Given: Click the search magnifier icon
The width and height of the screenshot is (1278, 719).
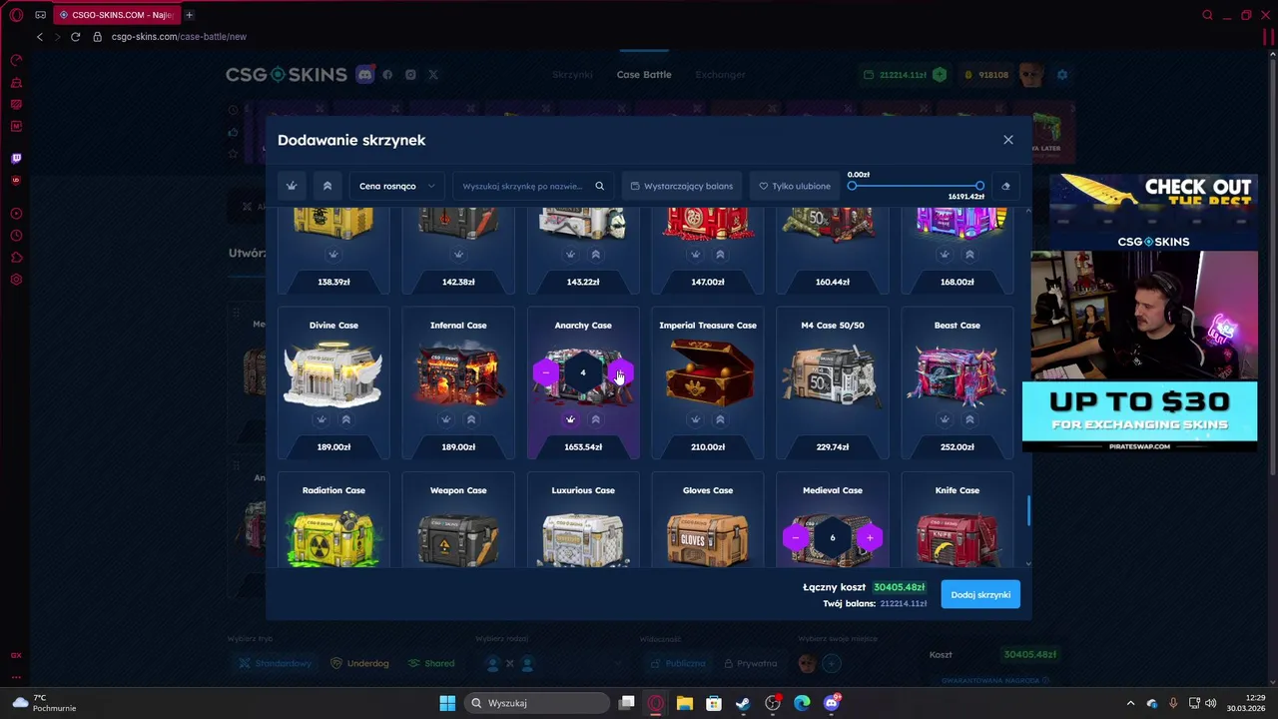Looking at the screenshot, I should coord(599,186).
